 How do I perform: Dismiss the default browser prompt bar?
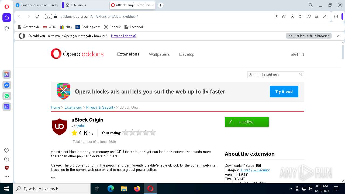click(338, 36)
